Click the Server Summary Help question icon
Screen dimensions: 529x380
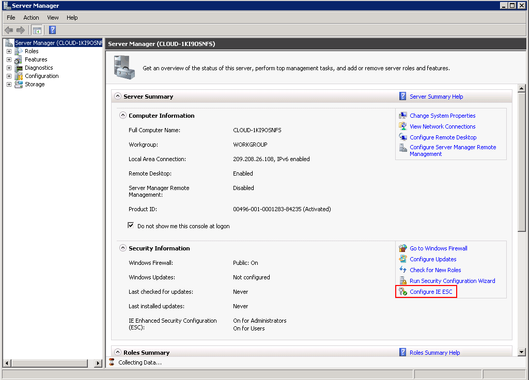[x=403, y=96]
